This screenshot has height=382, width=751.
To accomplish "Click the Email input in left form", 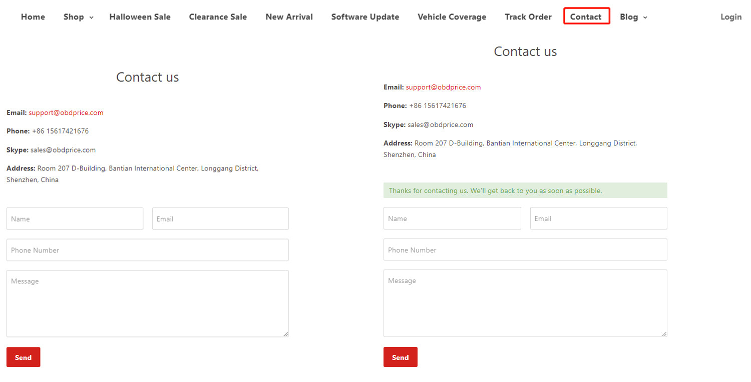I will [x=220, y=219].
